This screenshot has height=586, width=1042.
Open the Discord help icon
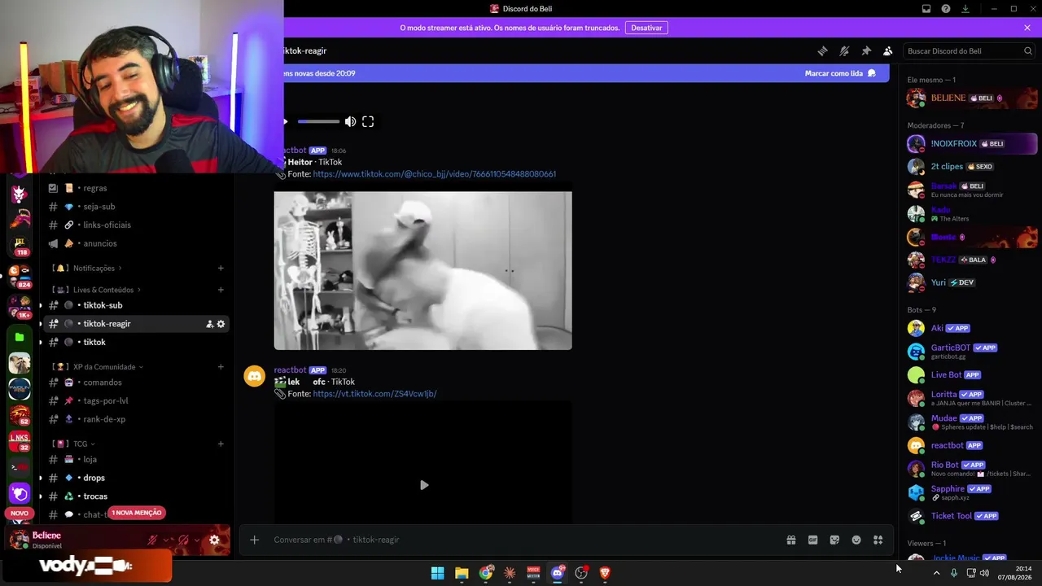(946, 9)
